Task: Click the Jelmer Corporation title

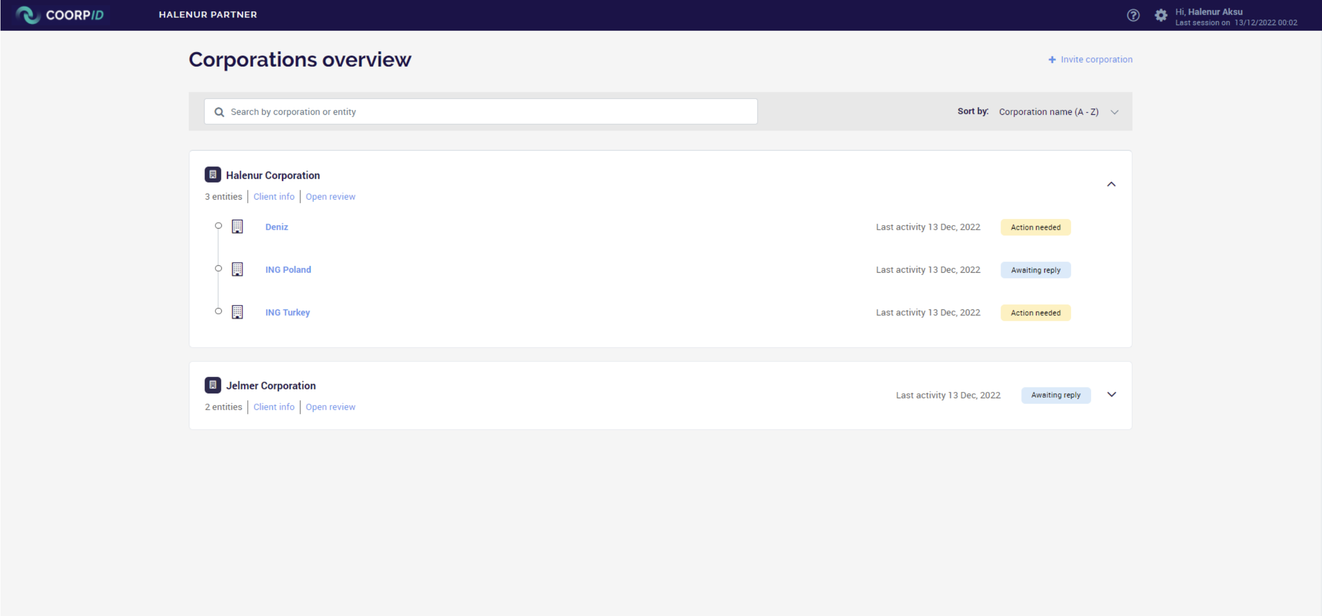Action: [271, 385]
